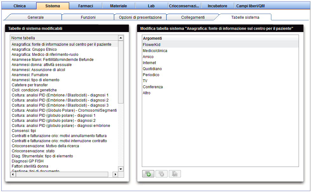The width and height of the screenshot is (311, 192).
Task: Select 'Crioconservazione: Motivo della ricerca' table
Action: [x=64, y=146]
